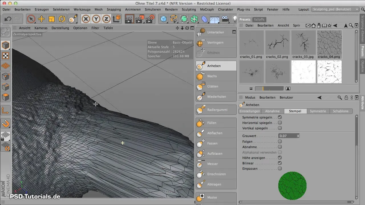Screen dimensions: 365x205
Task: Select the Abflachen brush
Action: 216,133
